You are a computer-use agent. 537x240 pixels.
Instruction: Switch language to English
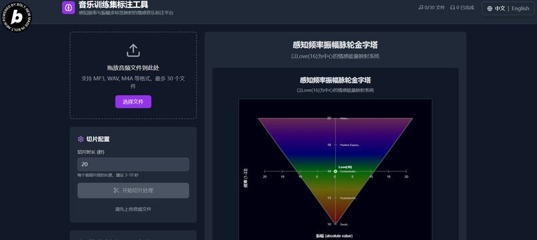click(520, 9)
